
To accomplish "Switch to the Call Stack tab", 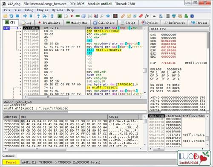I will [x=104, y=23].
